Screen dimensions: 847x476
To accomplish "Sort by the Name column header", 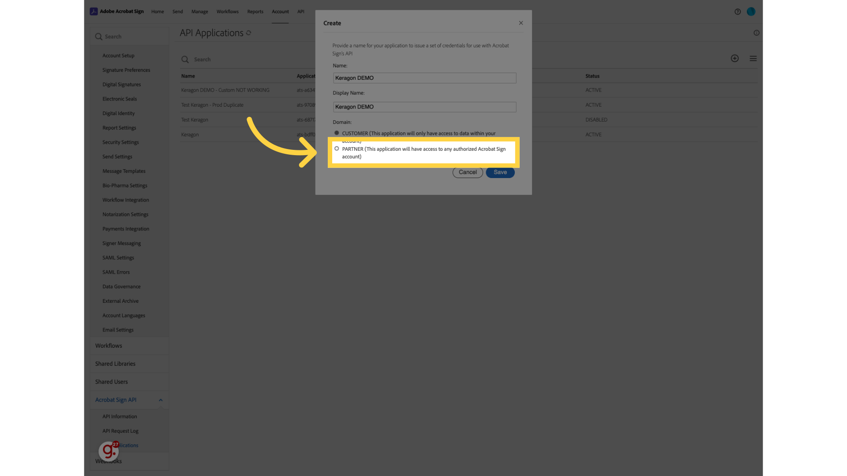I will click(x=188, y=76).
